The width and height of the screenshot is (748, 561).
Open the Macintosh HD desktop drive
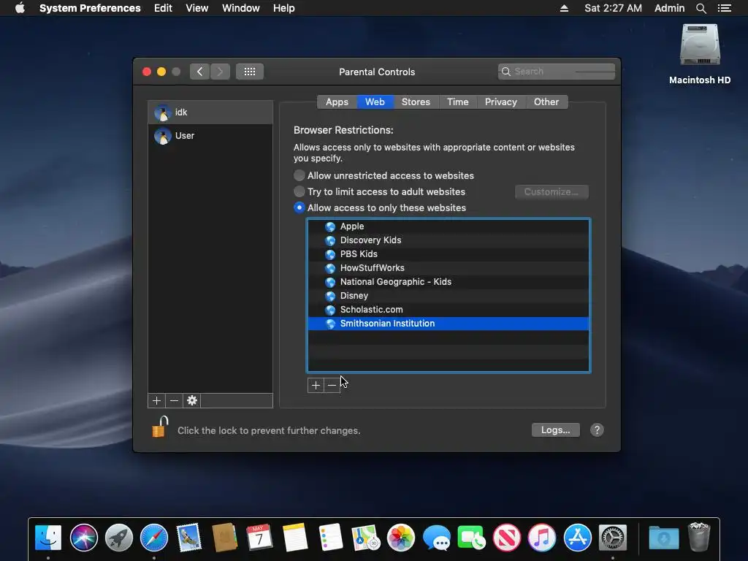click(700, 45)
